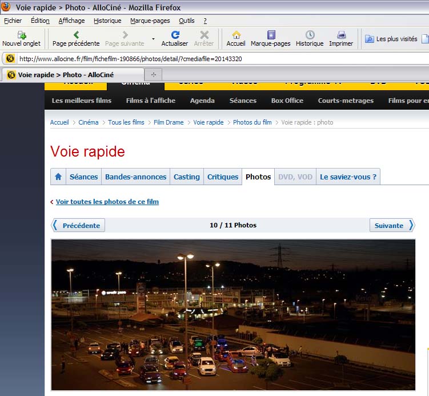Screen dimensions: 429x396
Task: Go to previous photo with Précédente
Action: coord(78,225)
